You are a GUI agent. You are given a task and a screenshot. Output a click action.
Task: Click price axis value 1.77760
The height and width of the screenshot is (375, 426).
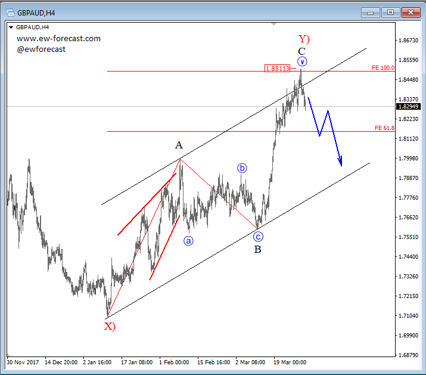click(x=408, y=198)
